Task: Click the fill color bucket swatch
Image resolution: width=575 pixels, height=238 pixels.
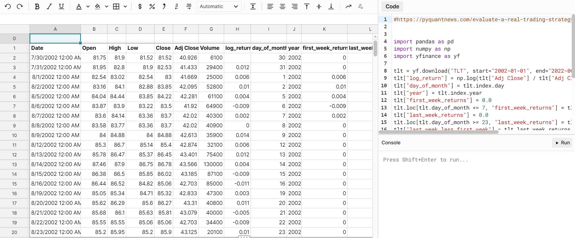Action: tap(98, 6)
